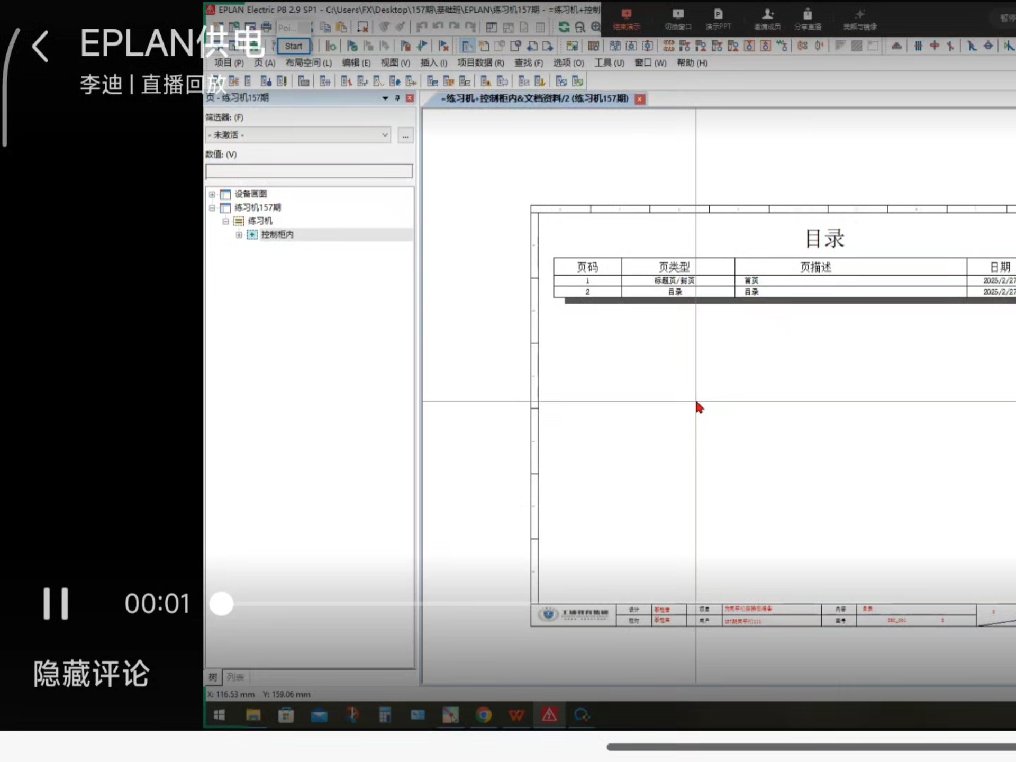The height and width of the screenshot is (762, 1016).
Task: Click the copy icon in toolbar
Action: (x=325, y=26)
